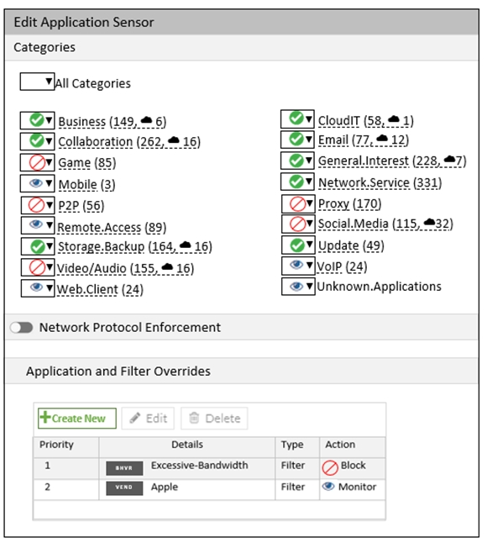Open the Collaboration category link
487x548 pixels.
(96, 141)
